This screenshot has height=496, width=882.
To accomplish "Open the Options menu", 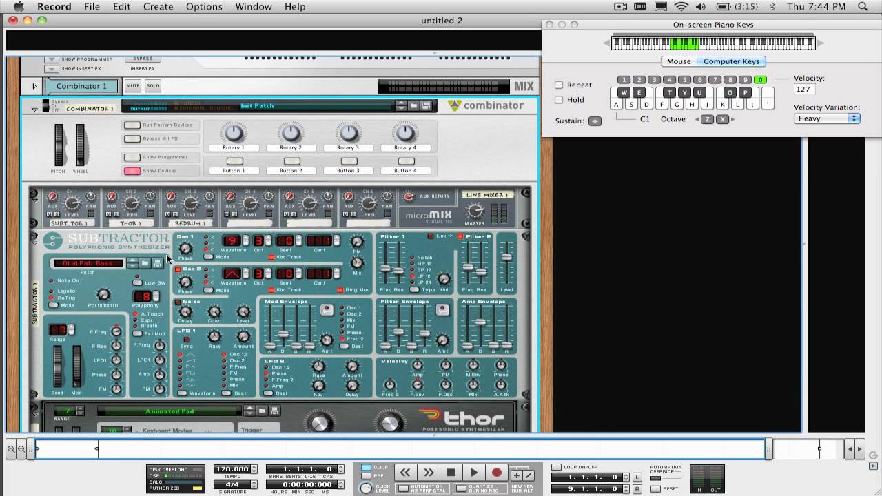I will click(204, 7).
